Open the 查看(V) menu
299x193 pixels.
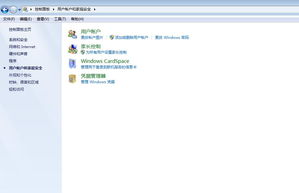pos(43,19)
